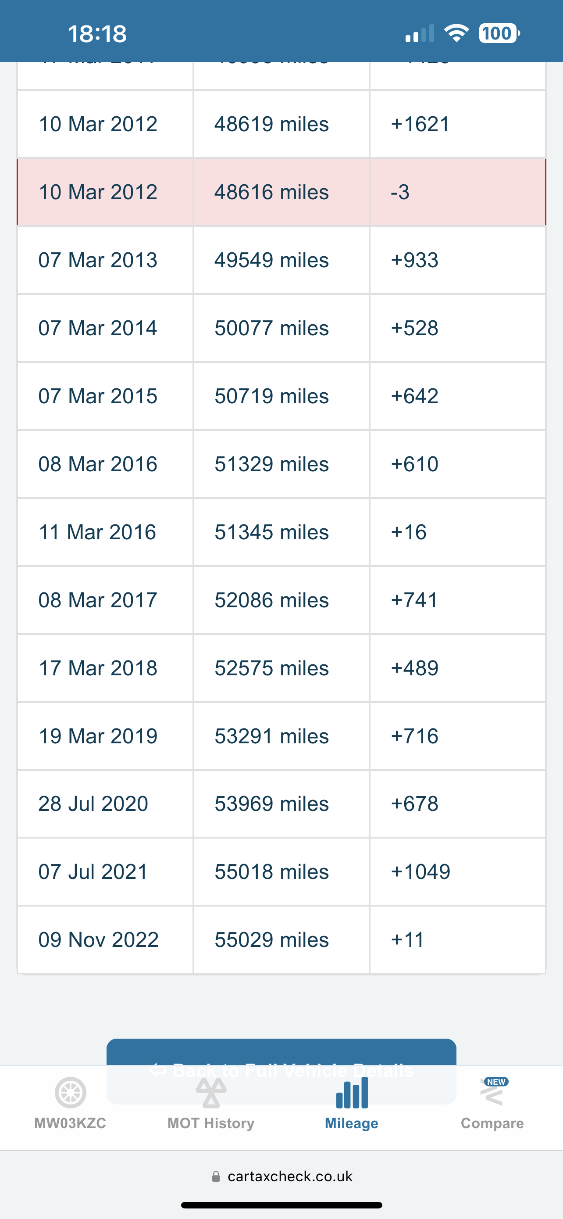Tap the 09 Nov 2022 date cell
The width and height of the screenshot is (563, 1219).
coord(98,939)
